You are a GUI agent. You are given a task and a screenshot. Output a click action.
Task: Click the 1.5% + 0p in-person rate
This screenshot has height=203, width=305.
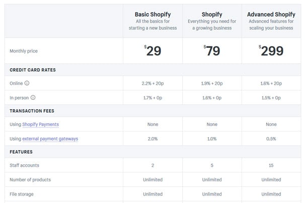(271, 98)
